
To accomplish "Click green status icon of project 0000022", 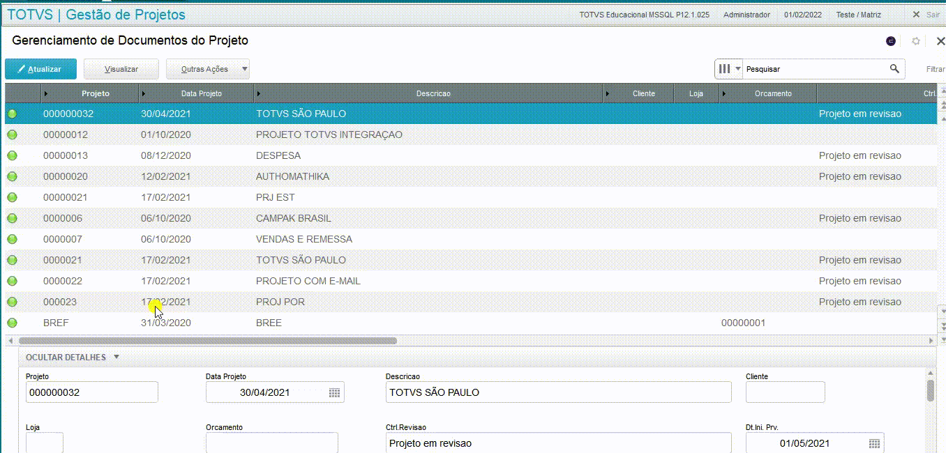I will 12,281.
